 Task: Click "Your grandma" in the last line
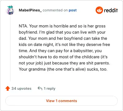[32, 69]
